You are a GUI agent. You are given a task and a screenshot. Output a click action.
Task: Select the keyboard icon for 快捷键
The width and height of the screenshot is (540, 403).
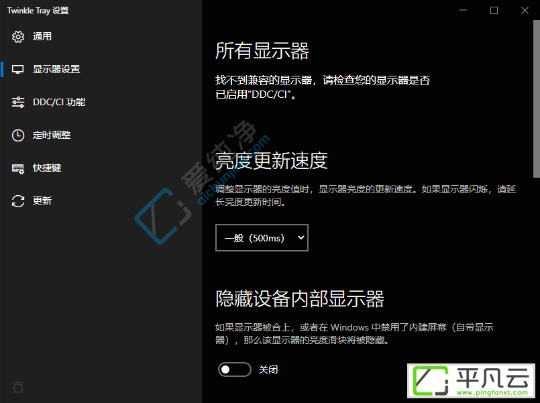tap(18, 168)
